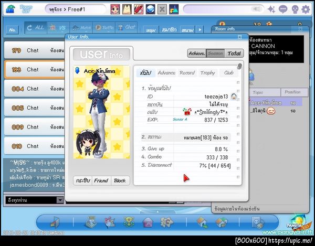Switch to the Total stats view
315x246 pixels.
coord(234,54)
